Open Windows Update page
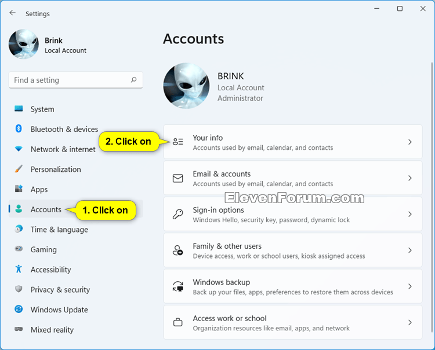The height and width of the screenshot is (350, 435). pos(76,310)
